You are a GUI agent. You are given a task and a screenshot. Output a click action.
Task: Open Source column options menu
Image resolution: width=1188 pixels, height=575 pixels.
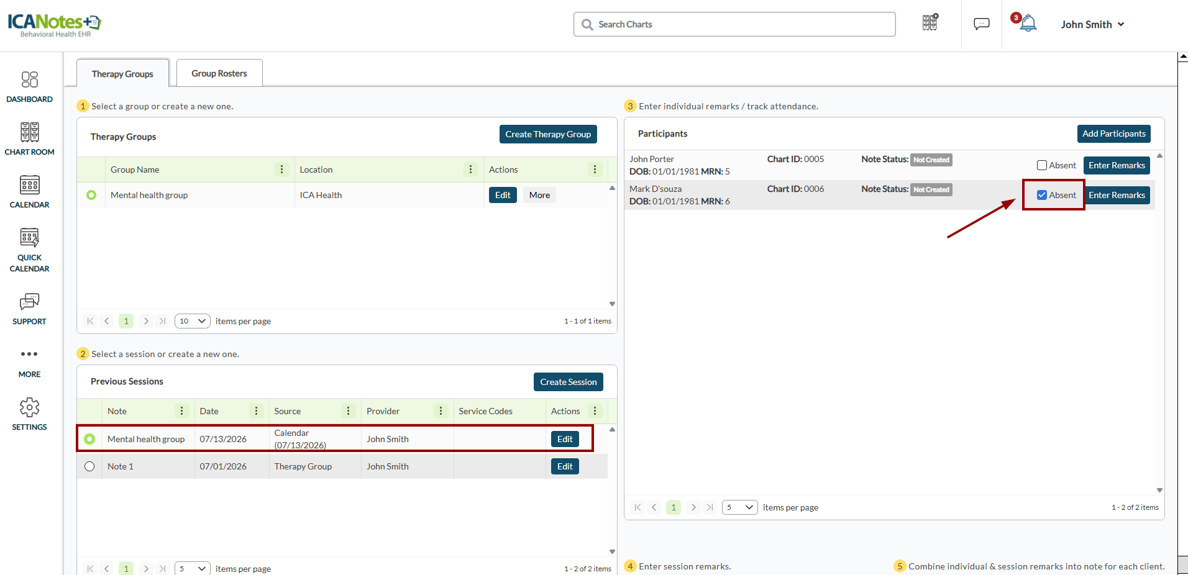(348, 411)
